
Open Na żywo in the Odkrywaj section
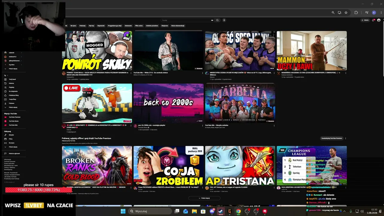pyautogui.click(x=11, y=143)
